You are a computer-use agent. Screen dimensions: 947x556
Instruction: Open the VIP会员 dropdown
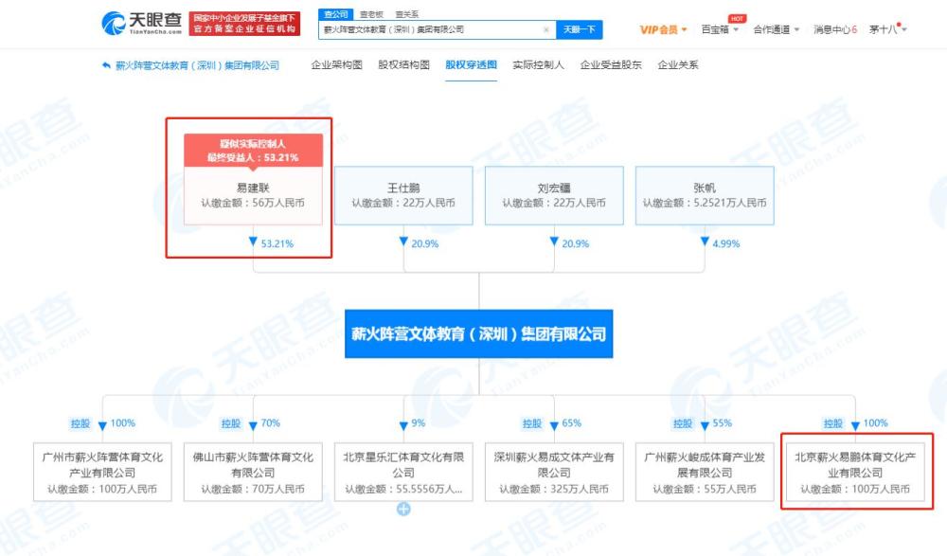663,29
